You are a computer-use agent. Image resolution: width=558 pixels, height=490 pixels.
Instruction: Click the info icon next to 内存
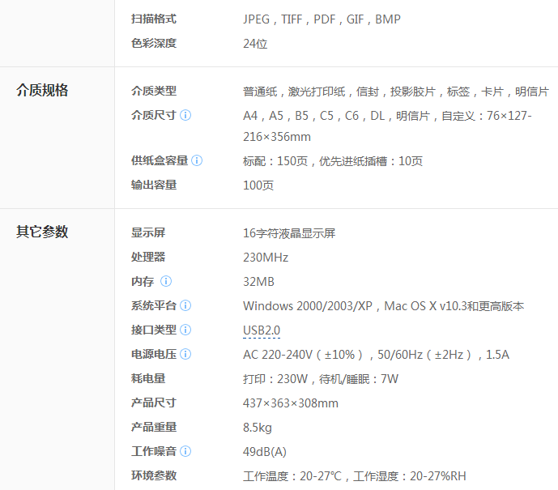coord(166,281)
